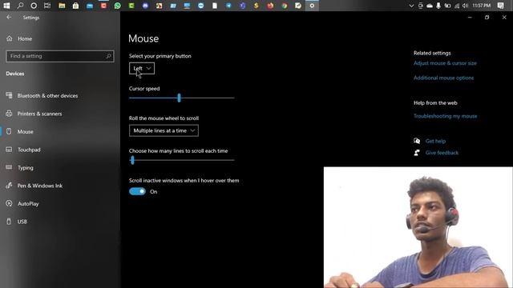Open Additional mouse options link
This screenshot has width=513, height=288.
click(x=443, y=78)
